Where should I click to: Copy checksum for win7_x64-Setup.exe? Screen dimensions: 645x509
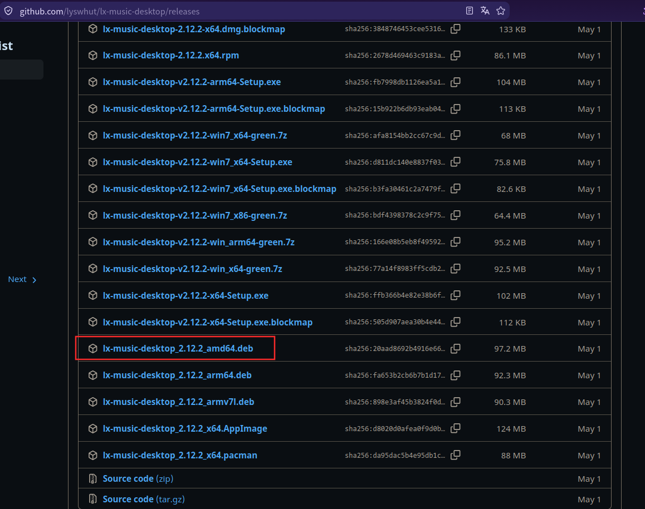click(x=456, y=162)
